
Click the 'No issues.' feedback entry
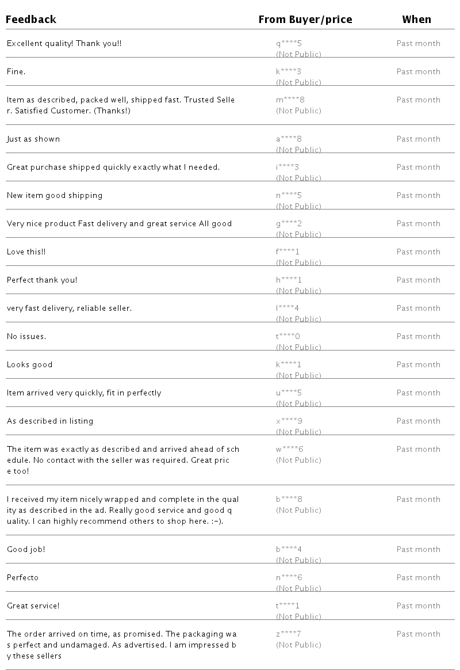(26, 336)
